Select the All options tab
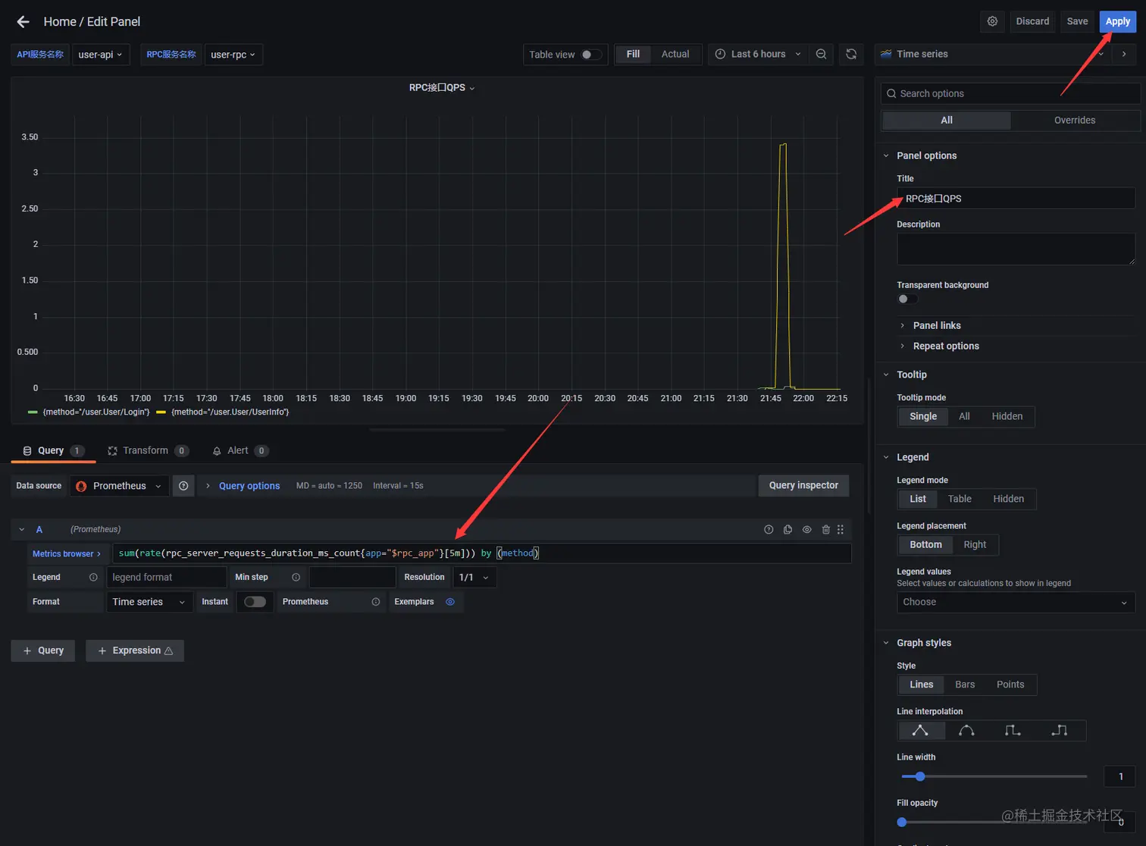 pyautogui.click(x=947, y=121)
